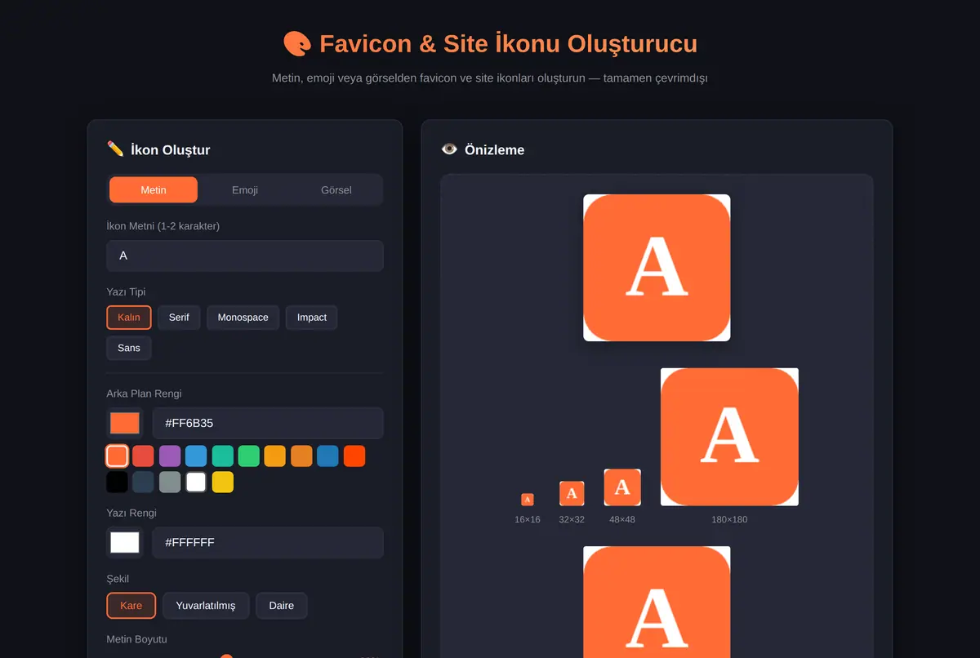Switch to the Metin tab
The image size is (980, 658).
154,189
